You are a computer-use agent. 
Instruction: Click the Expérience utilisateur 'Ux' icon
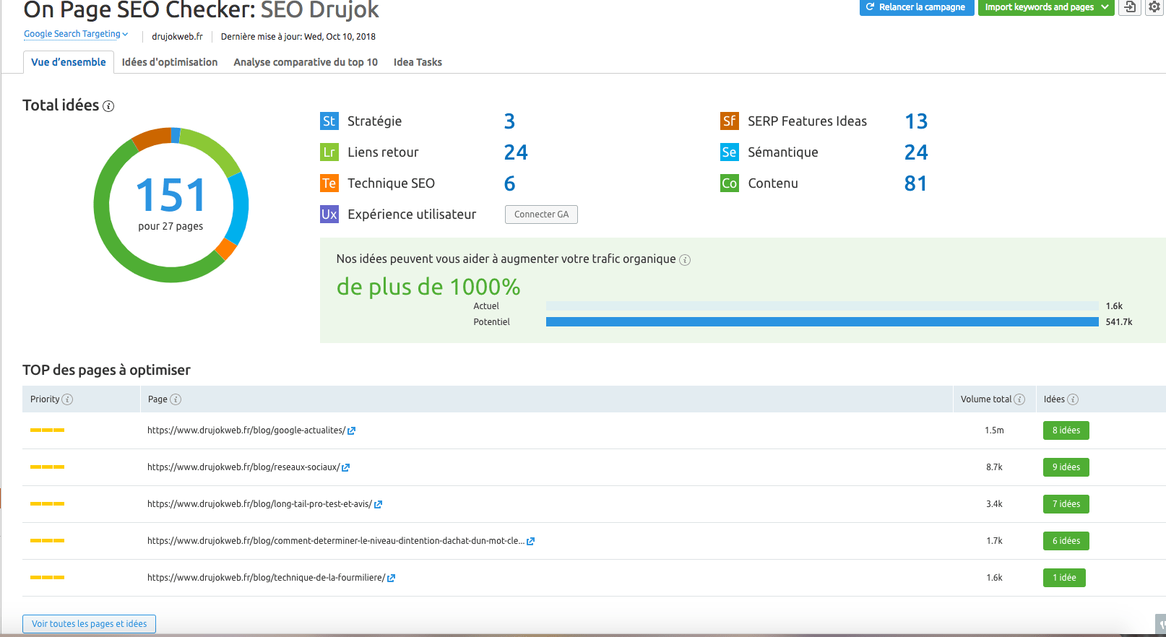coord(329,214)
